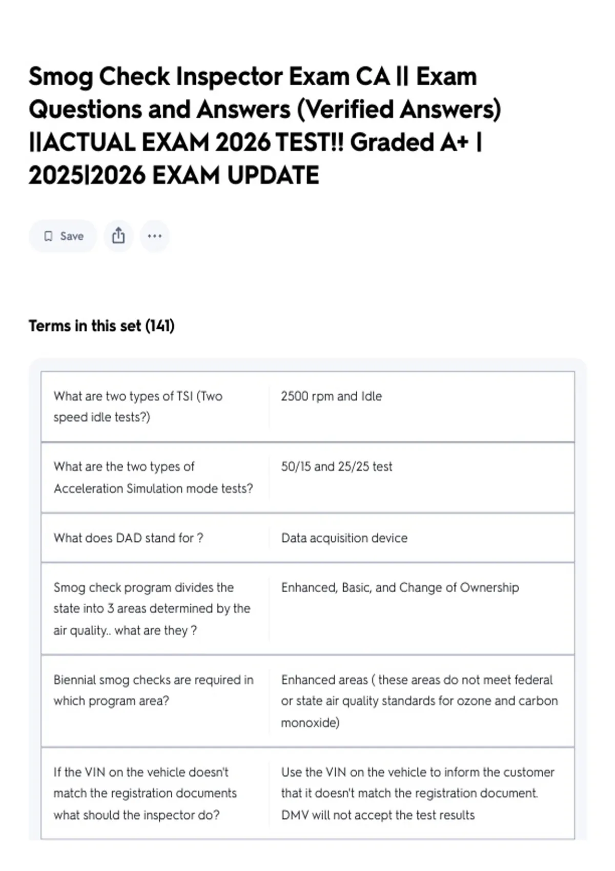Click the '50/15 and 25/25 test' answer
Image resolution: width=615 pixels, height=871 pixels.
[337, 466]
